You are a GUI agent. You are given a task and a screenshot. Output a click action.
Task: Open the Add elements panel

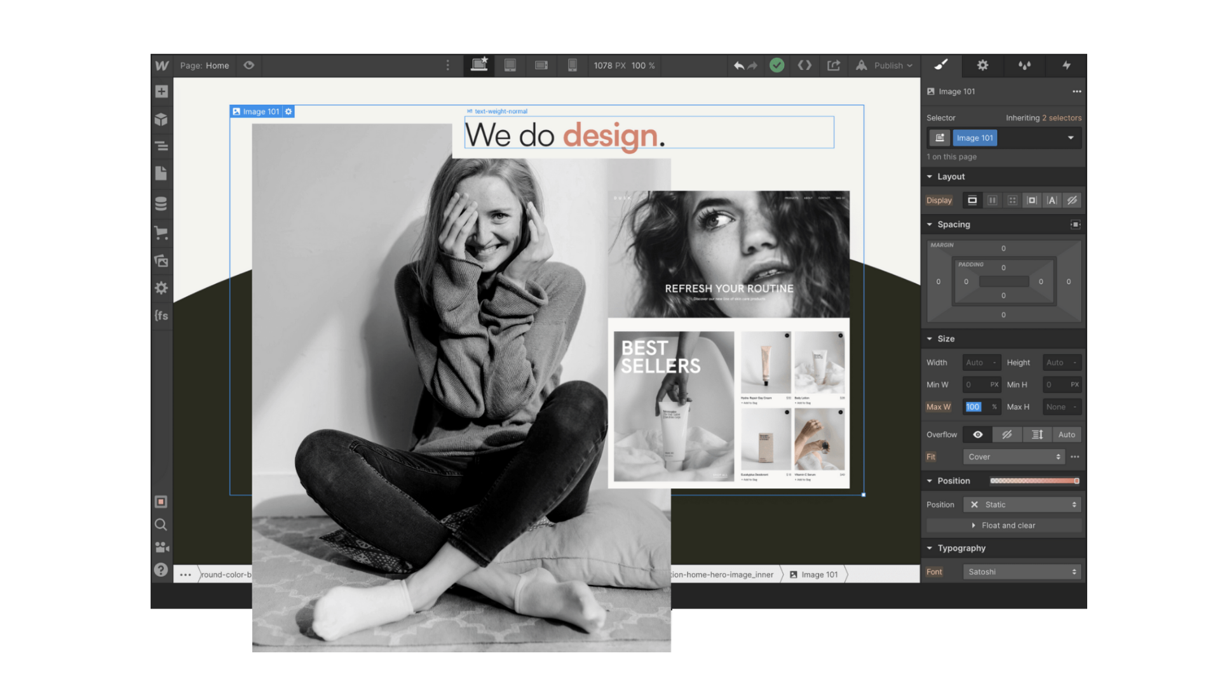tap(161, 91)
